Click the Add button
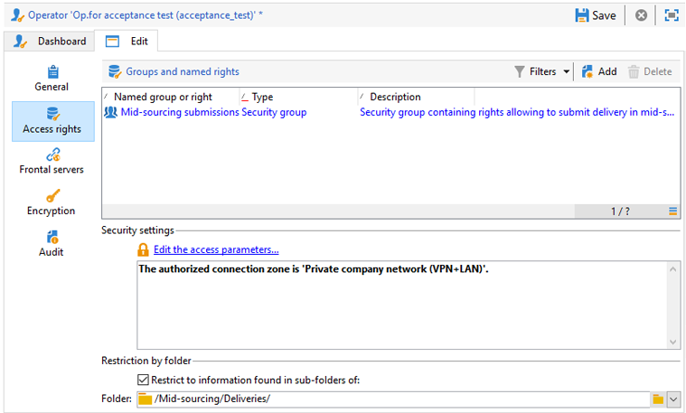686x413 pixels. [599, 71]
